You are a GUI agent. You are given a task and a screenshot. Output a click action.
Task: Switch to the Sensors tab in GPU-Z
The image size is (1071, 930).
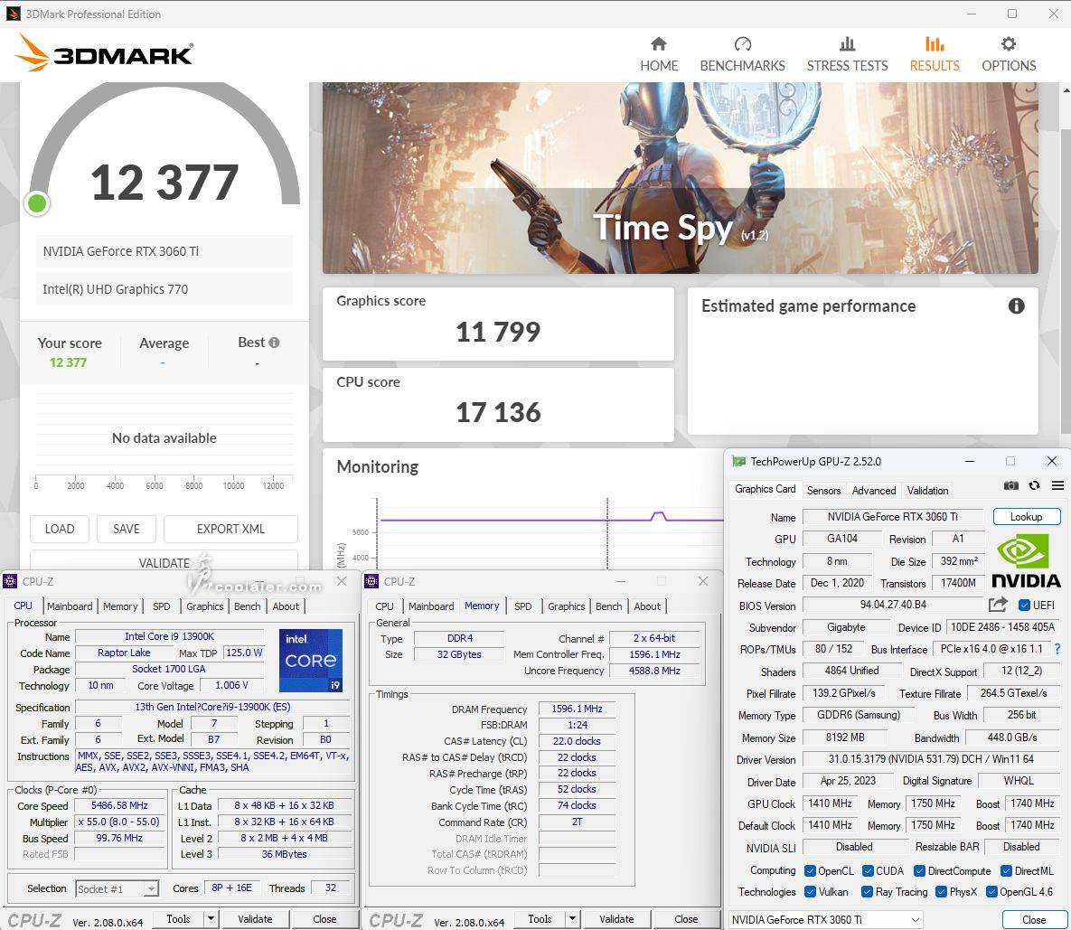tap(823, 490)
